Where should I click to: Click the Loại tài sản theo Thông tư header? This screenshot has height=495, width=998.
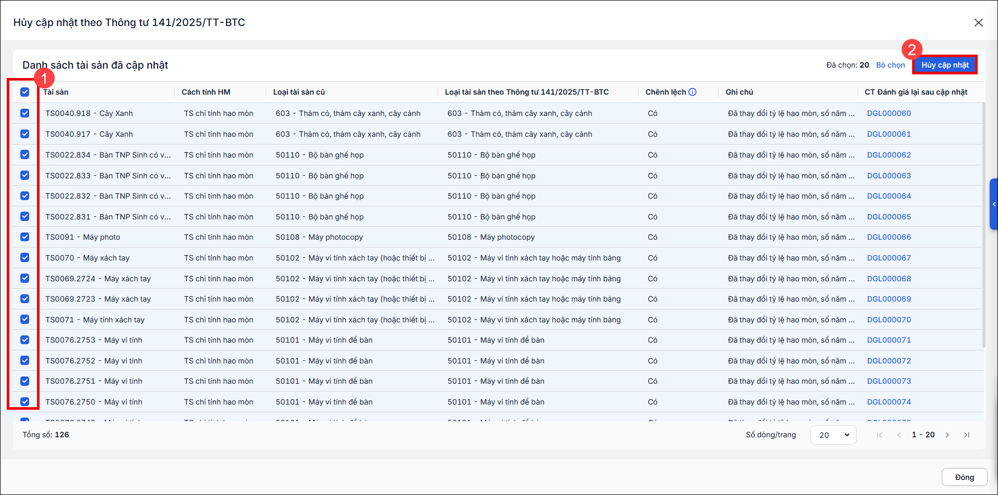click(x=526, y=92)
